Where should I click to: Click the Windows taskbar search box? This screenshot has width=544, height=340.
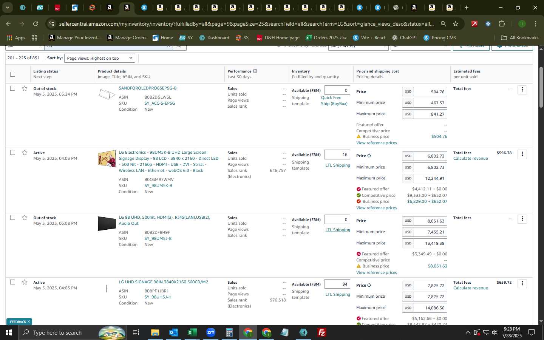coord(73,332)
